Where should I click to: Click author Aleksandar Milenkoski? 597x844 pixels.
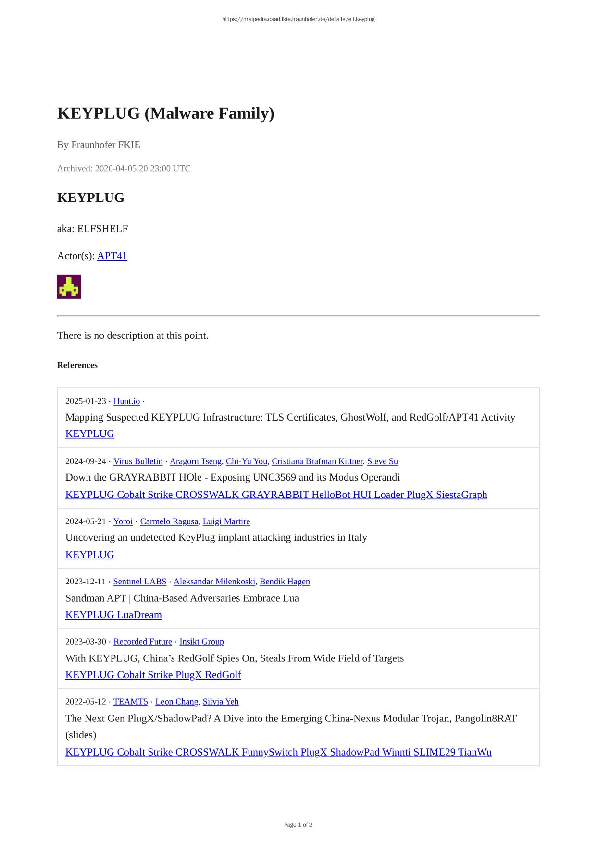point(214,582)
